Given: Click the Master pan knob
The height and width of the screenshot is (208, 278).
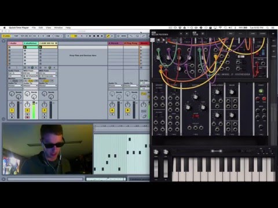Looking at the screenshot, I should tap(144, 105).
